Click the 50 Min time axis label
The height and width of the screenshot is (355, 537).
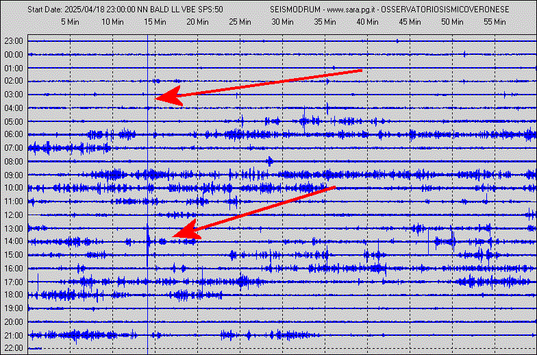(x=452, y=22)
